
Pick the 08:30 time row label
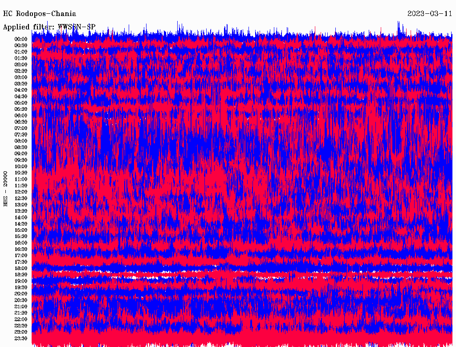pyautogui.click(x=21, y=148)
